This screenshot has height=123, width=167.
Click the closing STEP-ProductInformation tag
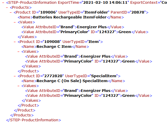pyautogui.click(x=34, y=120)
